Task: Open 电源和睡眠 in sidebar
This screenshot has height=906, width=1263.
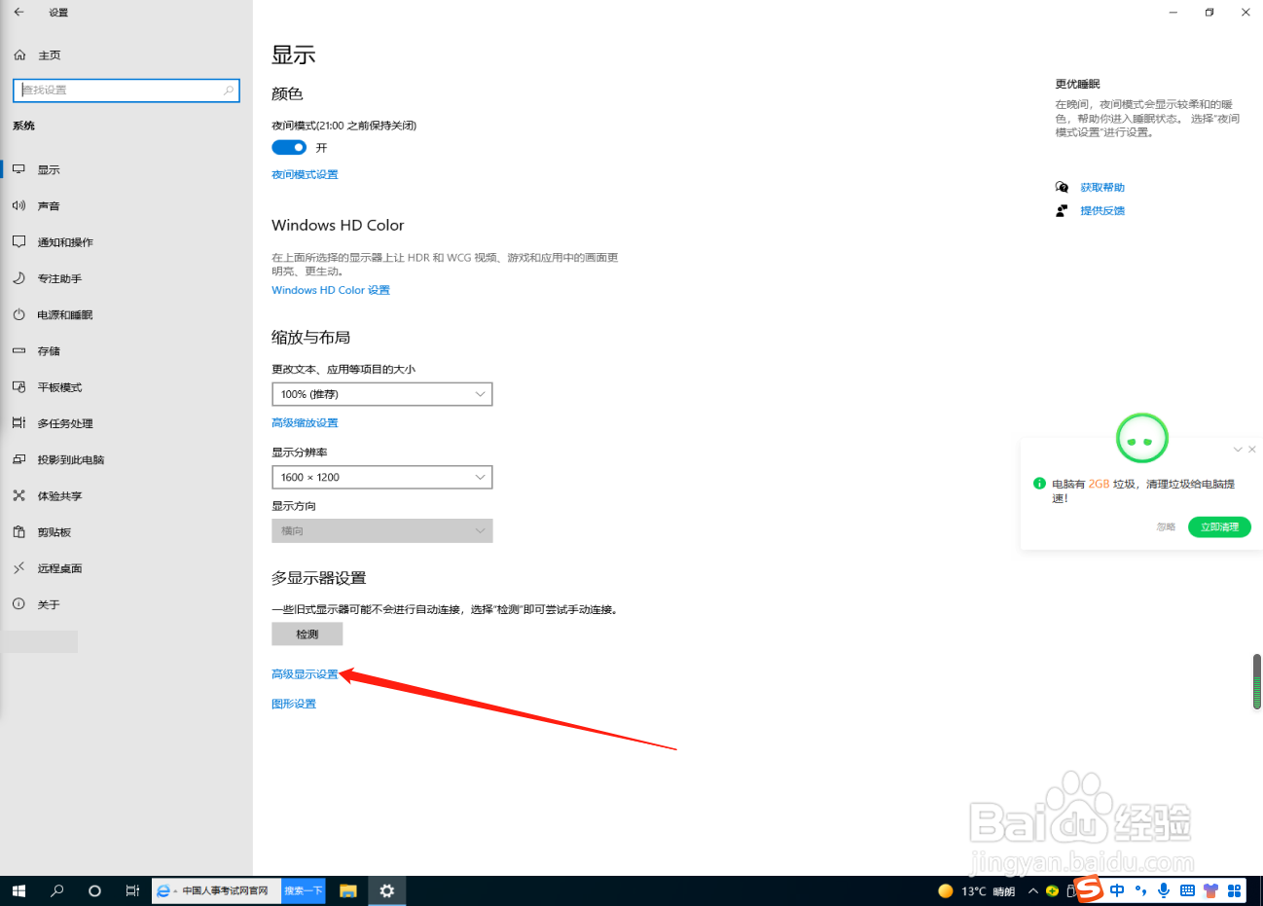Action: point(64,315)
